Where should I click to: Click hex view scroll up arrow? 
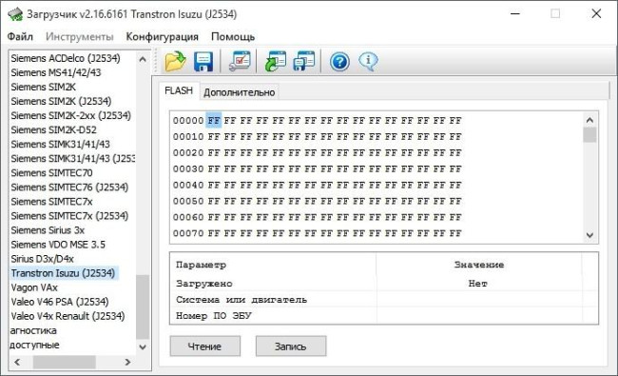coord(589,120)
